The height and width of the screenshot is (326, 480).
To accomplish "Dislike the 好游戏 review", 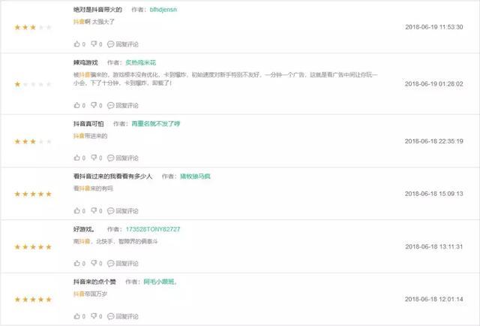I will (94, 263).
